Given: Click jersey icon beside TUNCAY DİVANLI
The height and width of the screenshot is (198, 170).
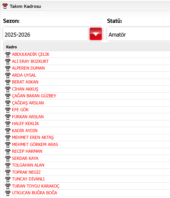Looking at the screenshot, I should click(8, 179).
